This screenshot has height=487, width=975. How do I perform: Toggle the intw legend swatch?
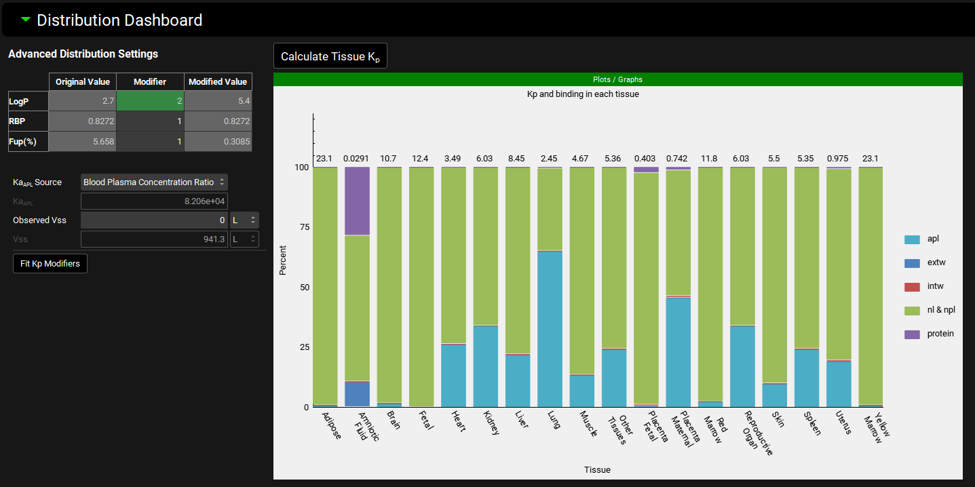(912, 287)
